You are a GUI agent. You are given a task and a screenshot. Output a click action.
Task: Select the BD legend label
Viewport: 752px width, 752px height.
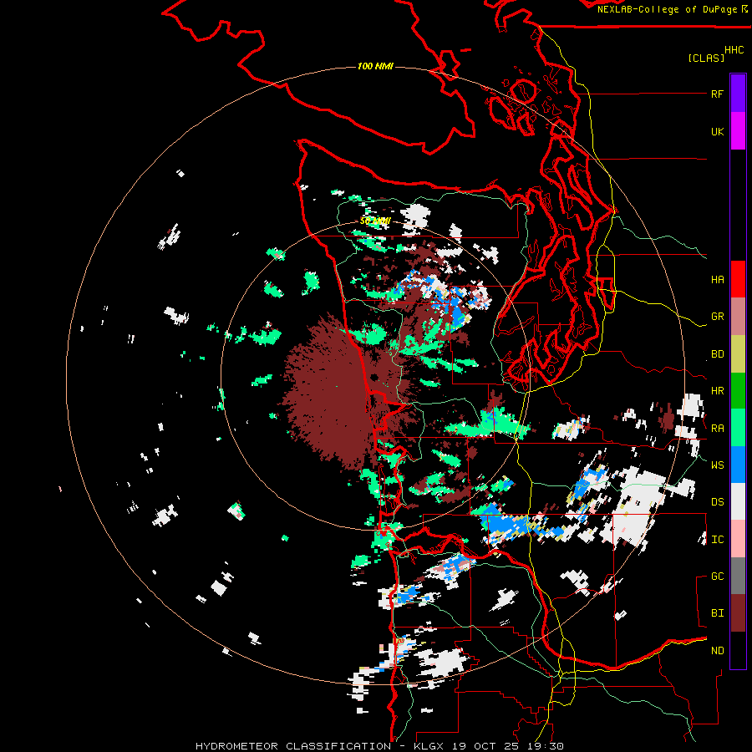717,354
